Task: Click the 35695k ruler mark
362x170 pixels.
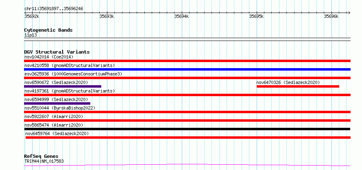Action: point(257,16)
